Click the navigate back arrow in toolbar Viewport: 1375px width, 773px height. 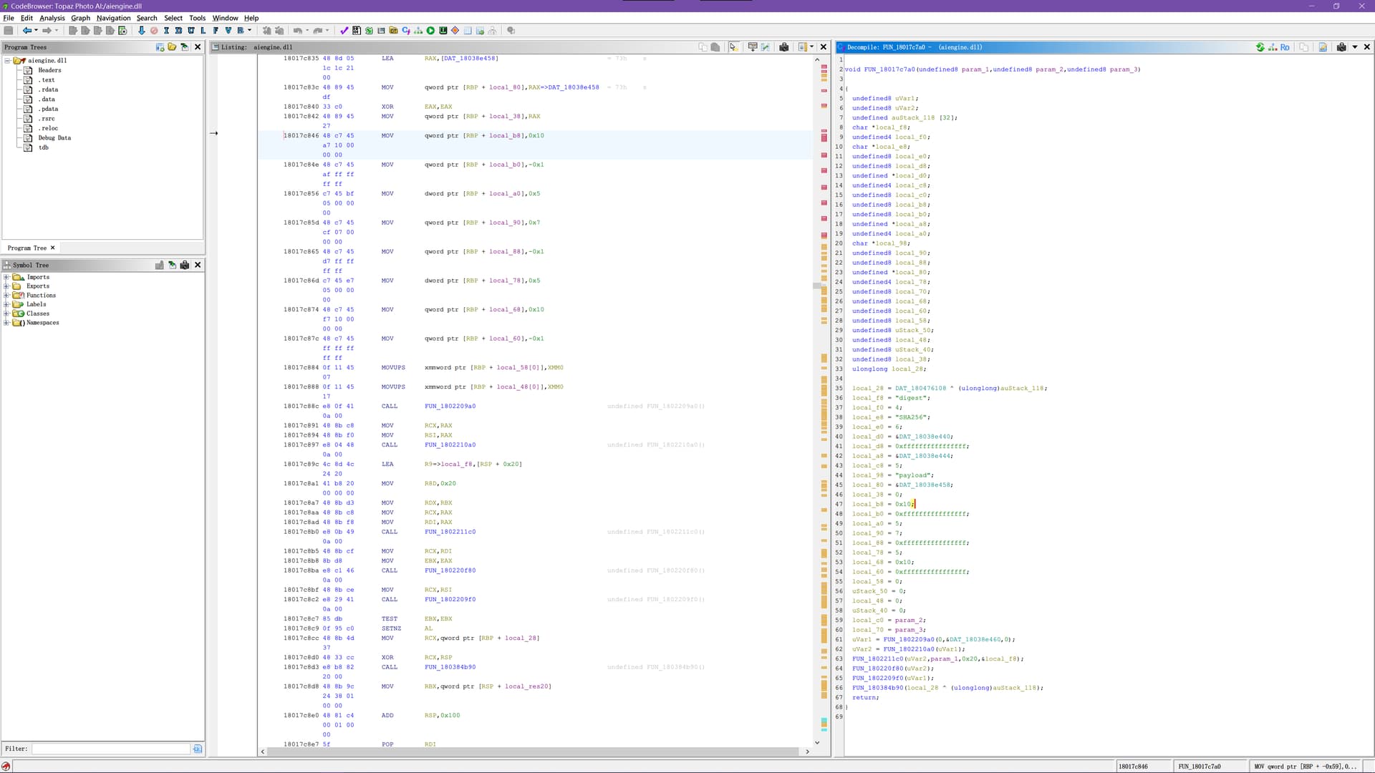[x=26, y=31]
